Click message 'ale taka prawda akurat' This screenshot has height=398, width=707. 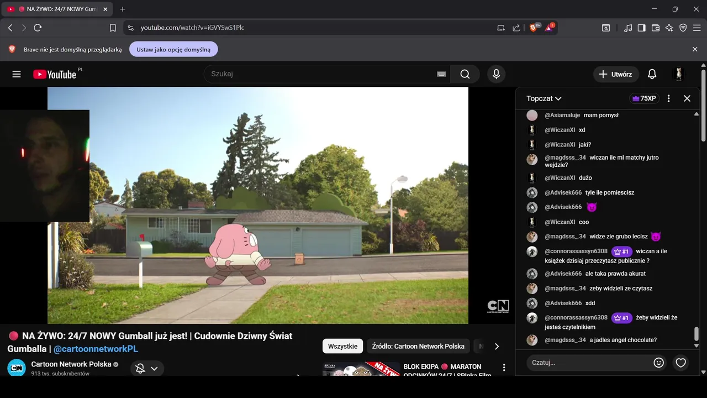(x=615, y=274)
